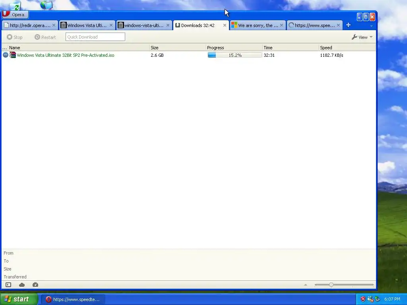The image size is (407, 305).
Task: Sort downloads by Size column
Action: 178,48
